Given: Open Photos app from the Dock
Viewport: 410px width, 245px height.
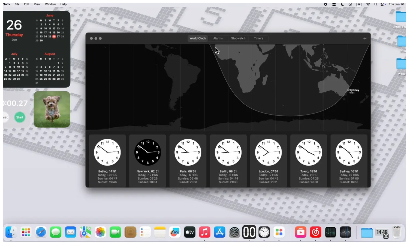Looking at the screenshot, I should pyautogui.click(x=100, y=232).
